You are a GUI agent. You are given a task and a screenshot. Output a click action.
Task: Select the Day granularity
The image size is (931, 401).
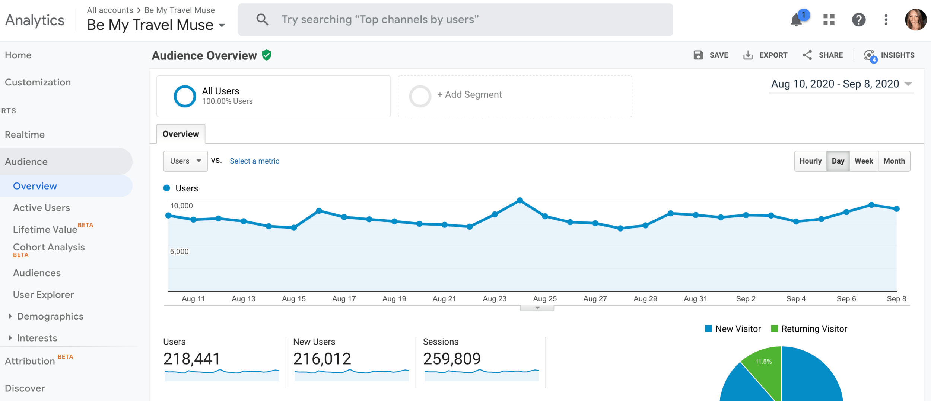tap(838, 161)
